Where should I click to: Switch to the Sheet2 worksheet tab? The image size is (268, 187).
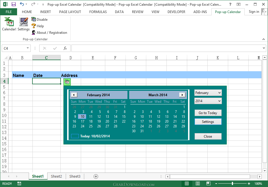(x=56, y=176)
